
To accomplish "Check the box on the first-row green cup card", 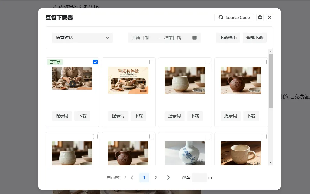I will 208,62.
